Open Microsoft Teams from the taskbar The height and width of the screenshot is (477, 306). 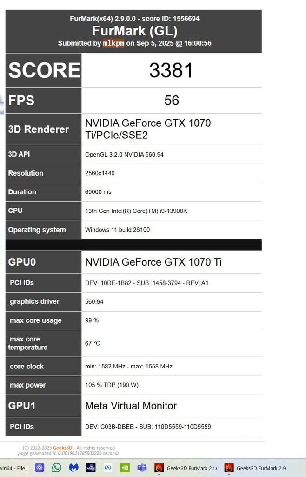point(142,468)
